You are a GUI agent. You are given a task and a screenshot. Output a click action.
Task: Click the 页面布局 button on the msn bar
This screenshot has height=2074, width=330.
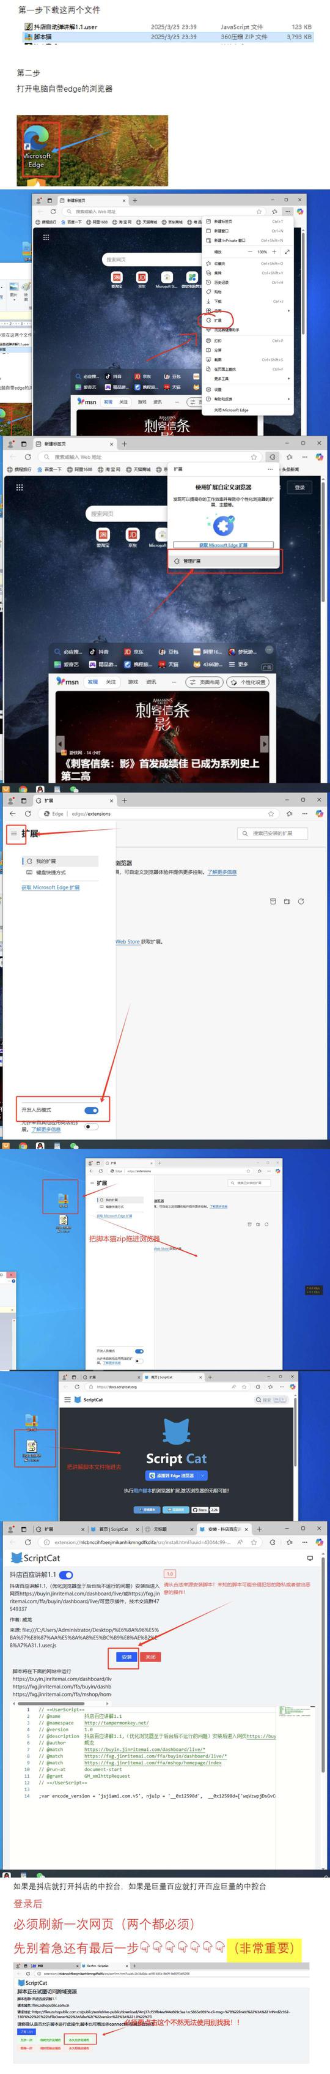(x=205, y=682)
